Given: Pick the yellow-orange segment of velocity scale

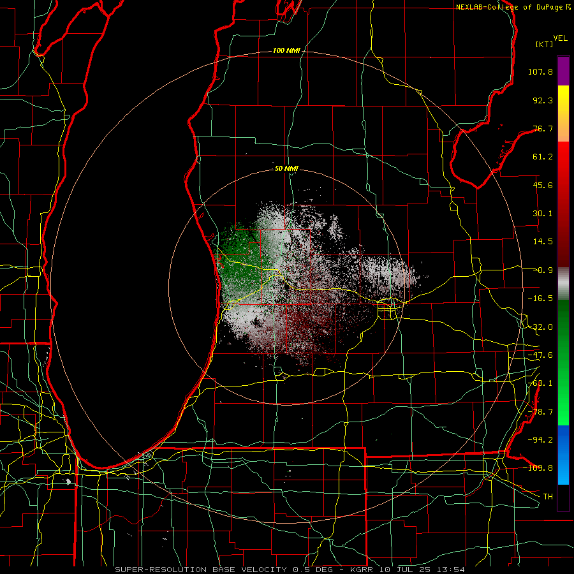Looking at the screenshot, I should pyautogui.click(x=563, y=114).
